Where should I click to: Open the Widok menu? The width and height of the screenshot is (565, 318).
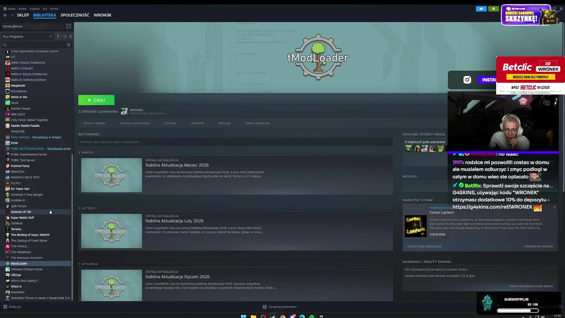click(x=23, y=8)
